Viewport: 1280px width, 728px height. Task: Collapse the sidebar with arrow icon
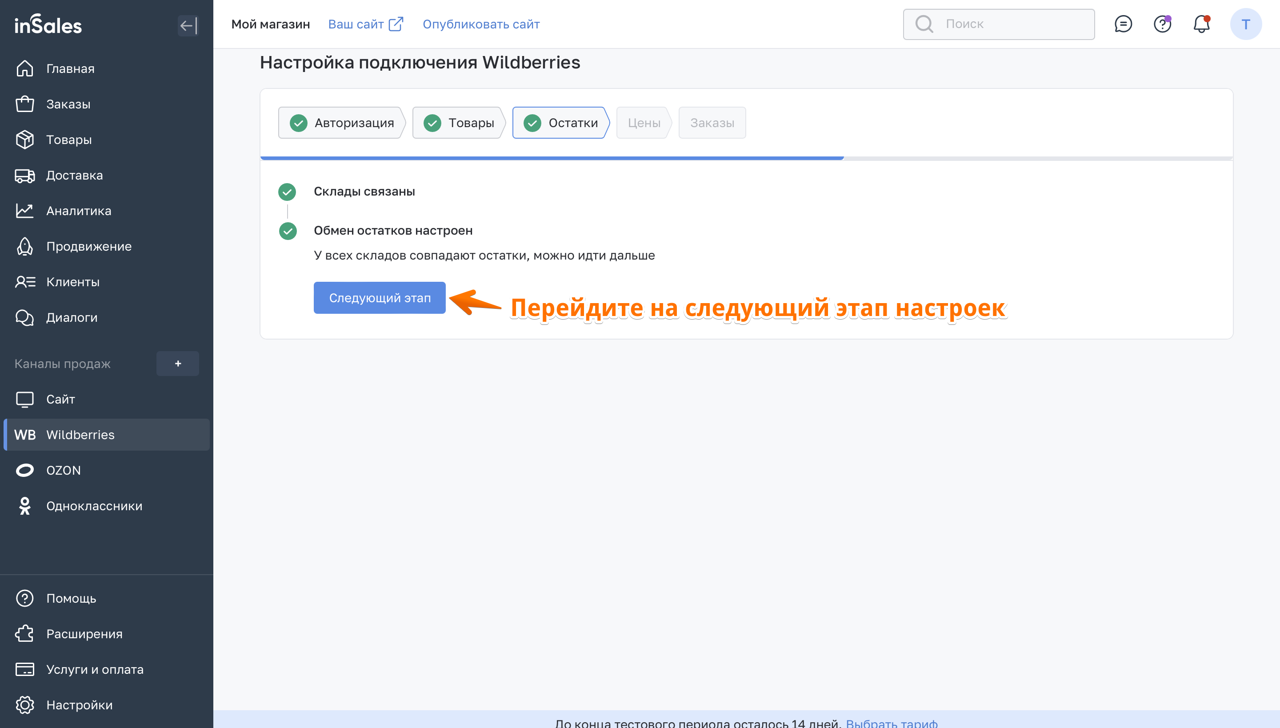(x=188, y=25)
